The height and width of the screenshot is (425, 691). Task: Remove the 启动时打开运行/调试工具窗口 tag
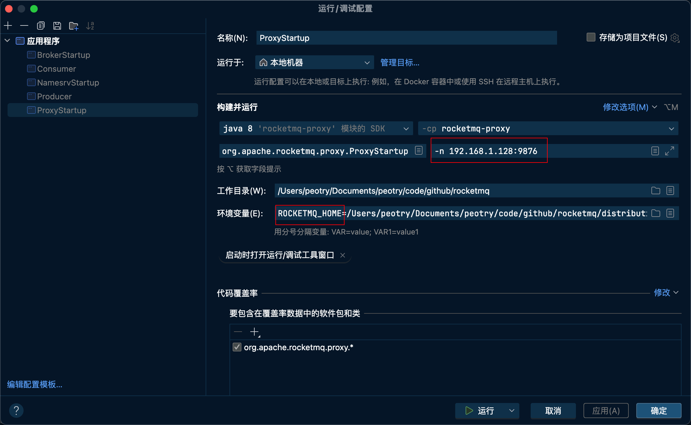343,255
